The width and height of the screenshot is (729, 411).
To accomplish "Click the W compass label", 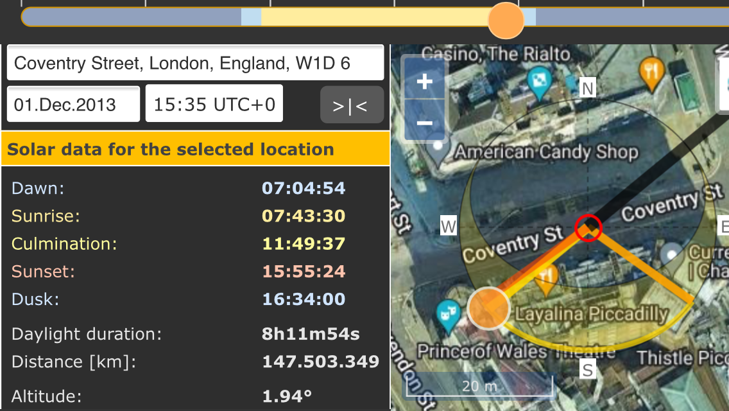I will [x=449, y=227].
